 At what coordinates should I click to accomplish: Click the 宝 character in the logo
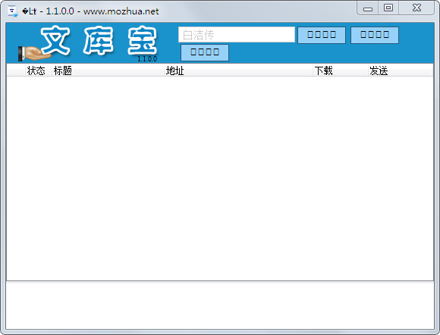point(143,40)
